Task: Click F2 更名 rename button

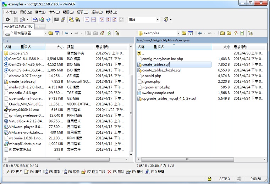Action: [14, 172]
